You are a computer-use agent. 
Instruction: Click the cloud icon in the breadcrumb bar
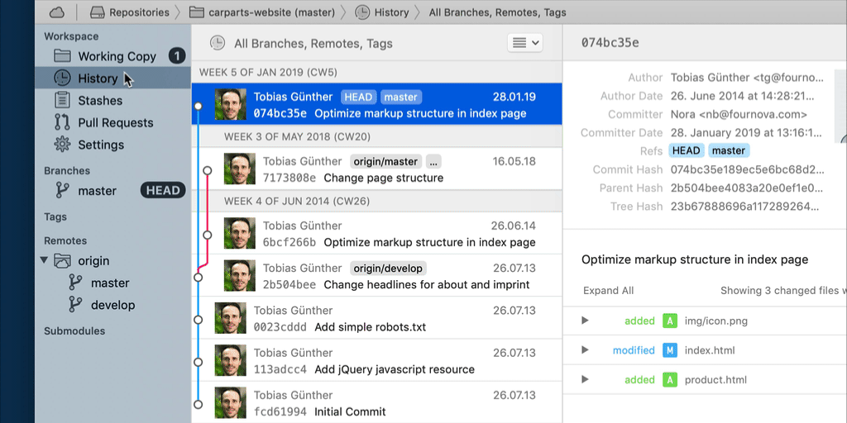pos(56,12)
